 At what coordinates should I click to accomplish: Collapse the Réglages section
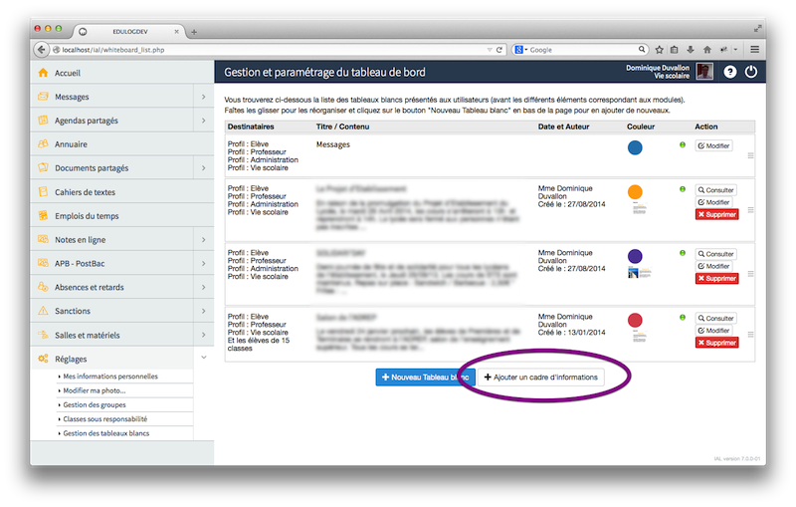(203, 359)
